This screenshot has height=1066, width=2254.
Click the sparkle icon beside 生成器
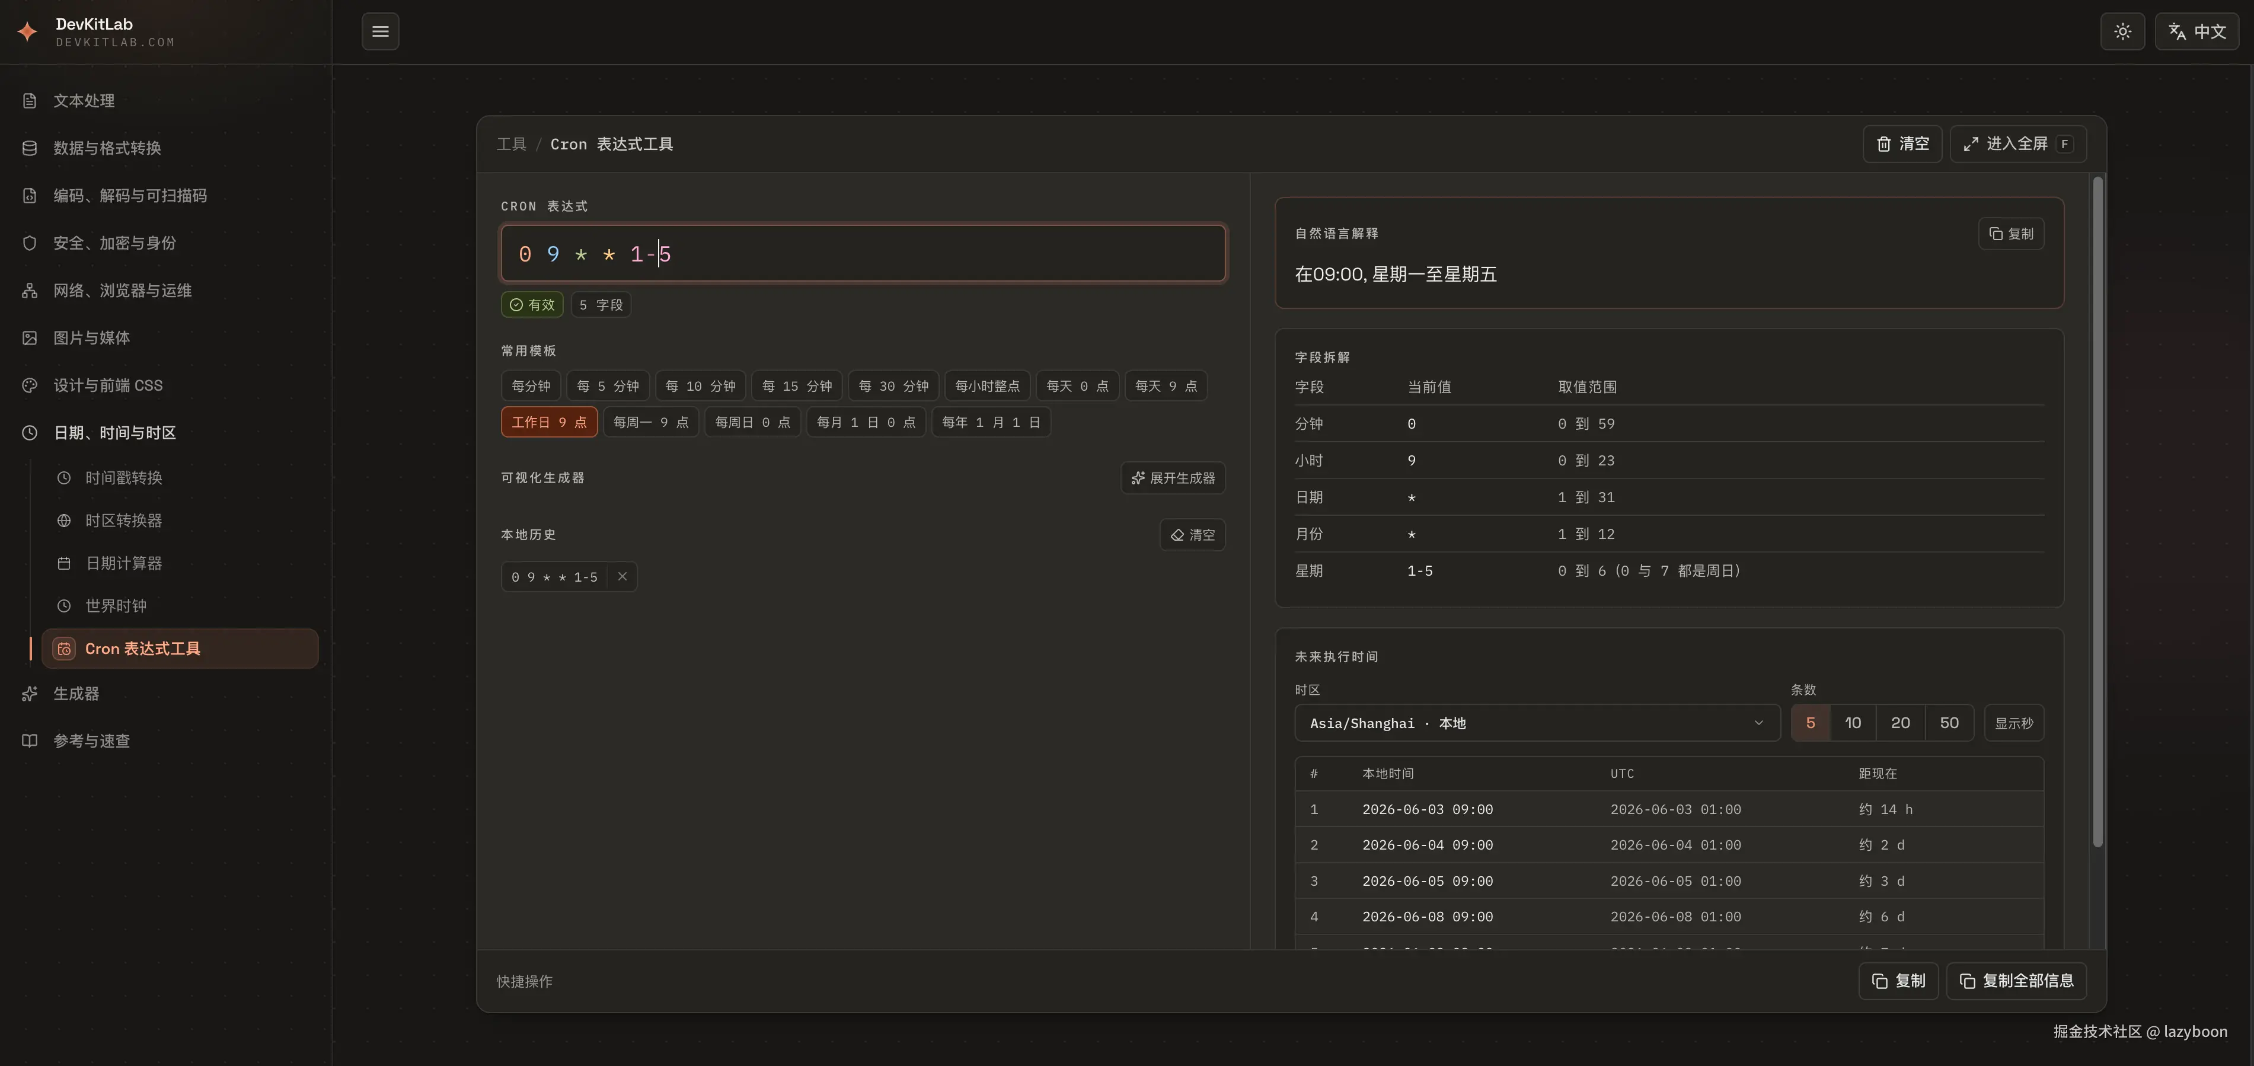point(30,694)
